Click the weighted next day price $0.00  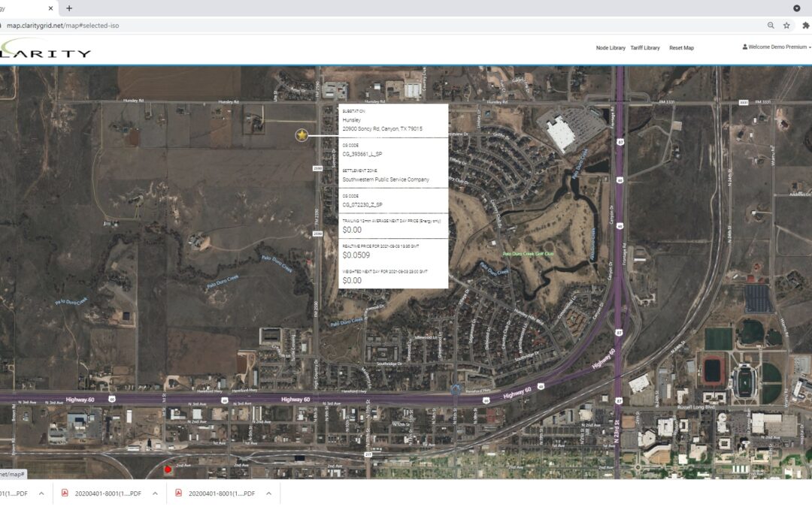tap(352, 280)
